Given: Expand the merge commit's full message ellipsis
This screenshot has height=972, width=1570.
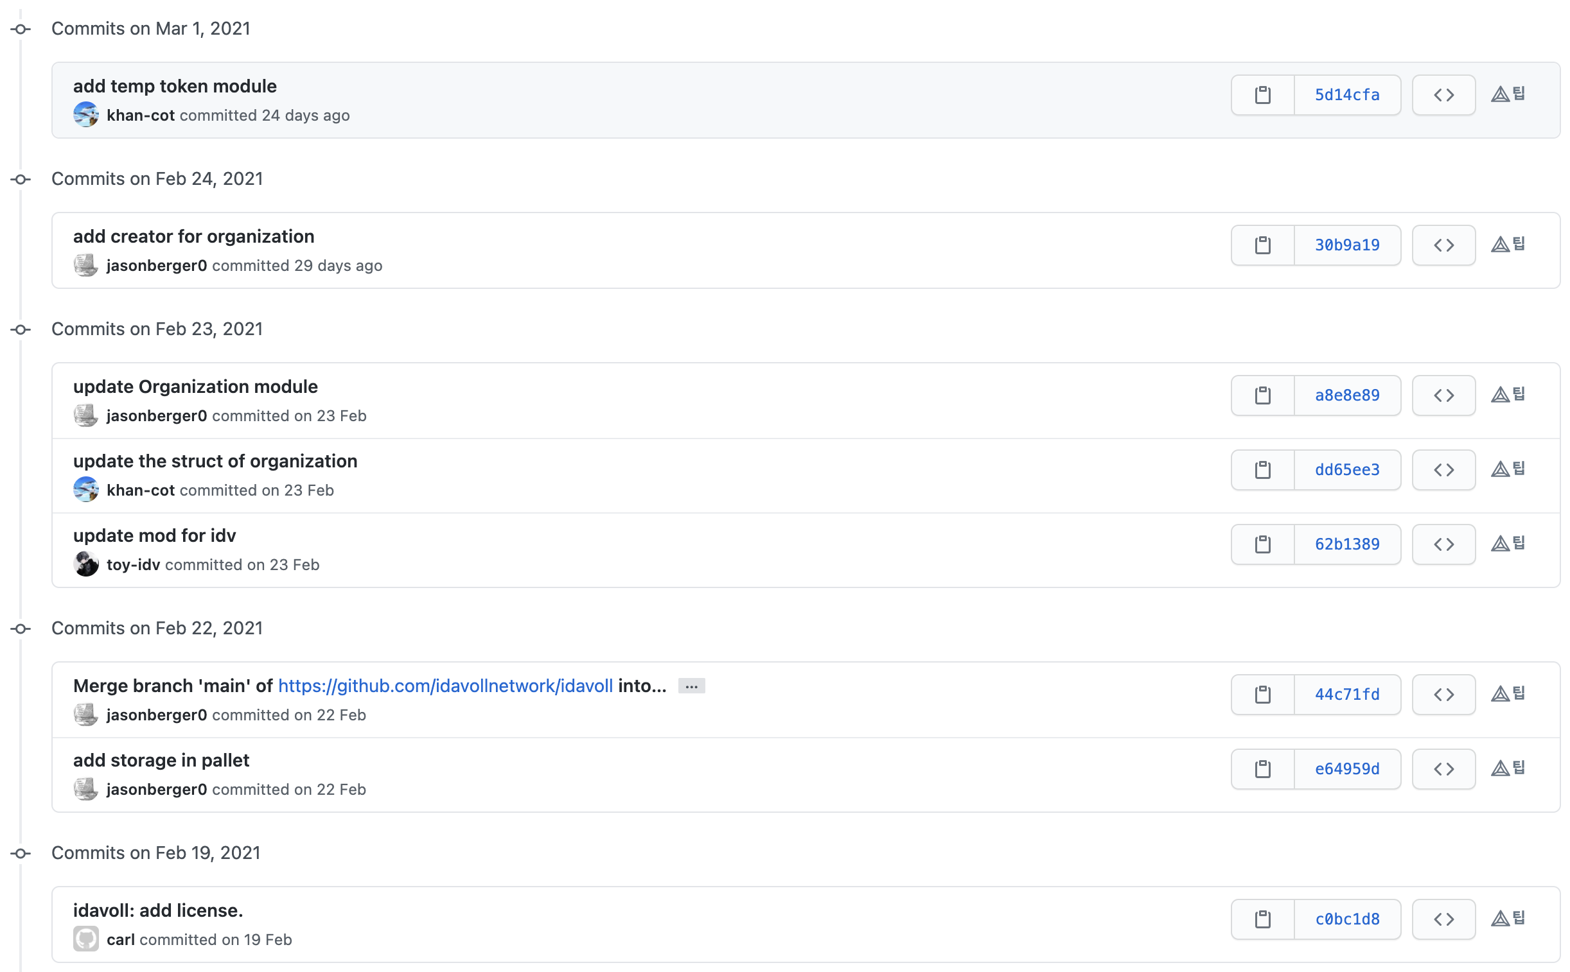Looking at the screenshot, I should point(691,686).
